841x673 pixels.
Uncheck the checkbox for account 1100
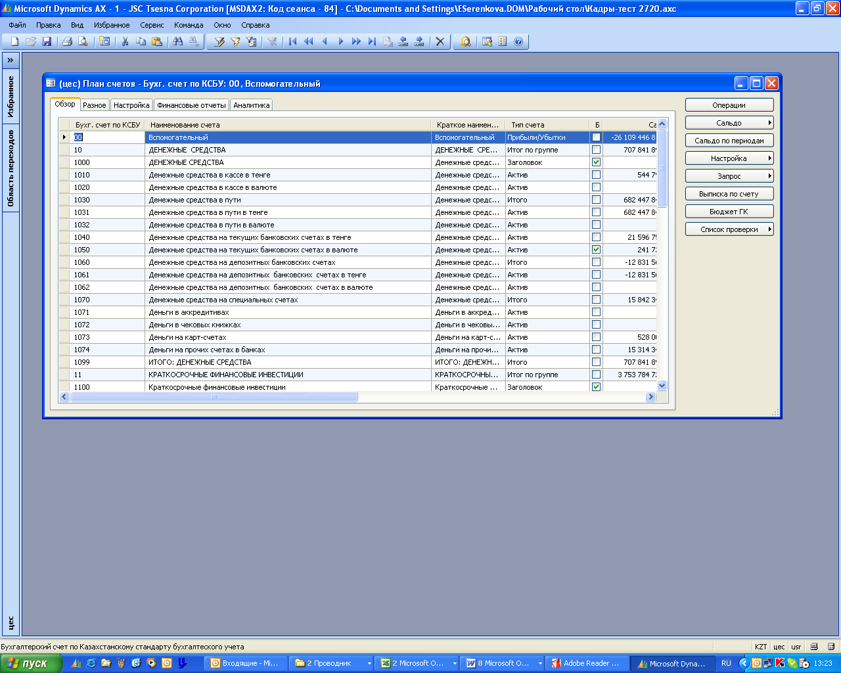pyautogui.click(x=596, y=387)
